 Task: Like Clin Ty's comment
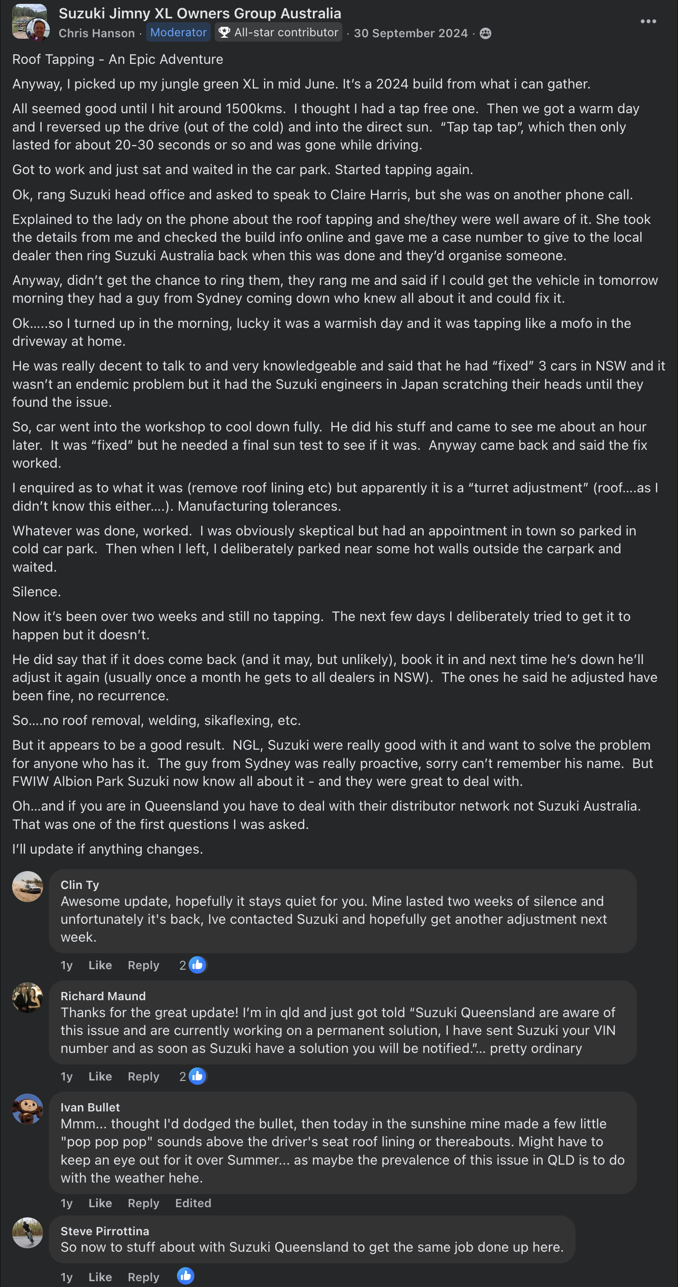(x=100, y=965)
